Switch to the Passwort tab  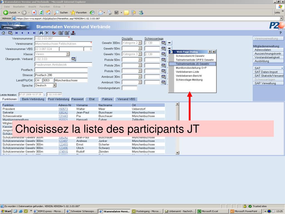point(77,99)
